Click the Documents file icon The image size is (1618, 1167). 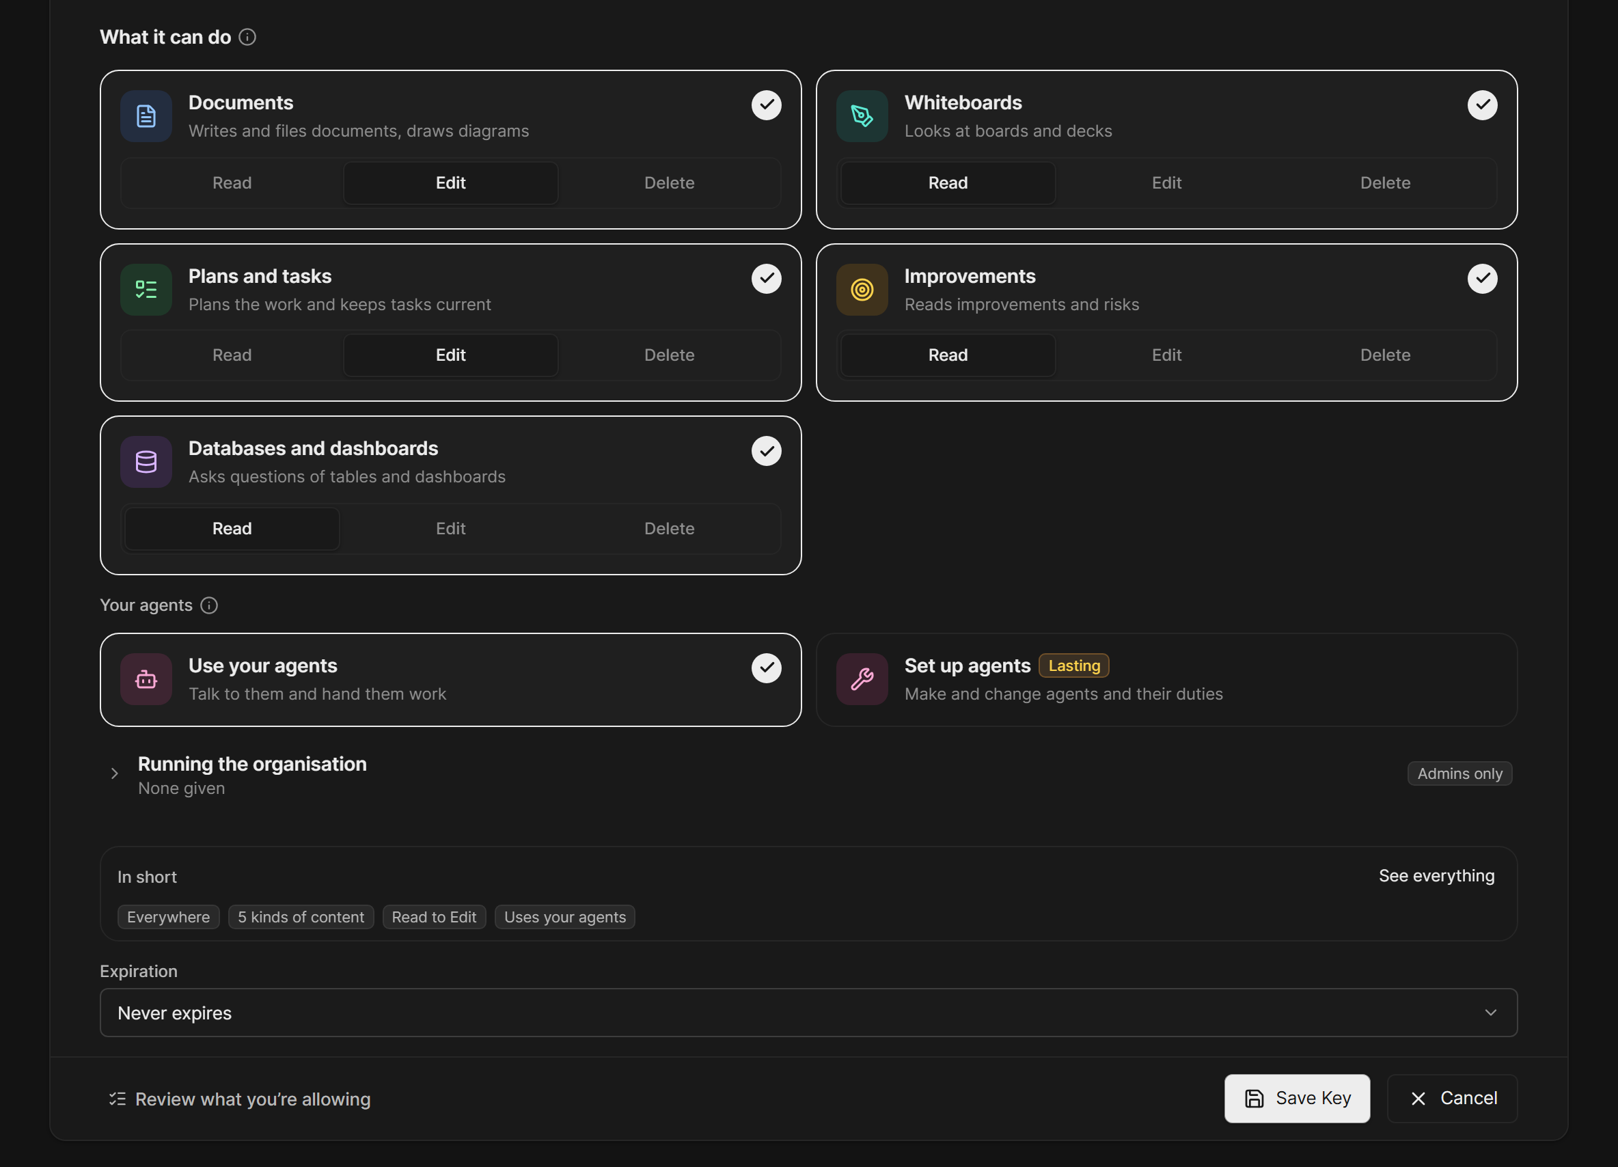coord(146,116)
